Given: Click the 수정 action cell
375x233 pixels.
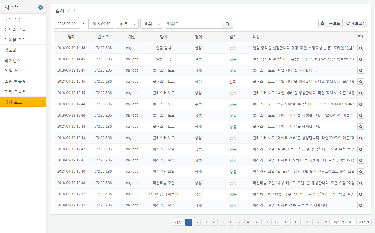Looking at the screenshot, I should [x=198, y=104].
